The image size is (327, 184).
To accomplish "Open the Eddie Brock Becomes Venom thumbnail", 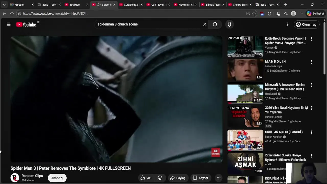I will point(245,47).
